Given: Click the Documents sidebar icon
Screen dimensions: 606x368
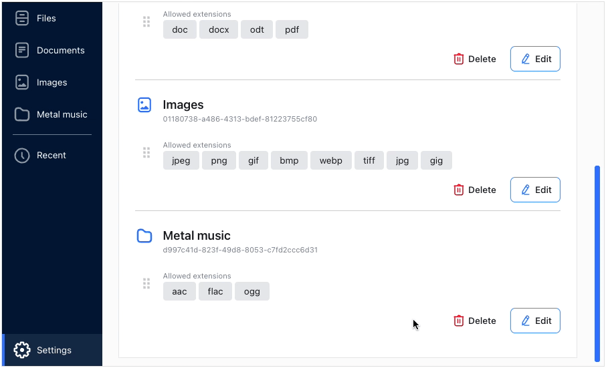Looking at the screenshot, I should [x=22, y=50].
